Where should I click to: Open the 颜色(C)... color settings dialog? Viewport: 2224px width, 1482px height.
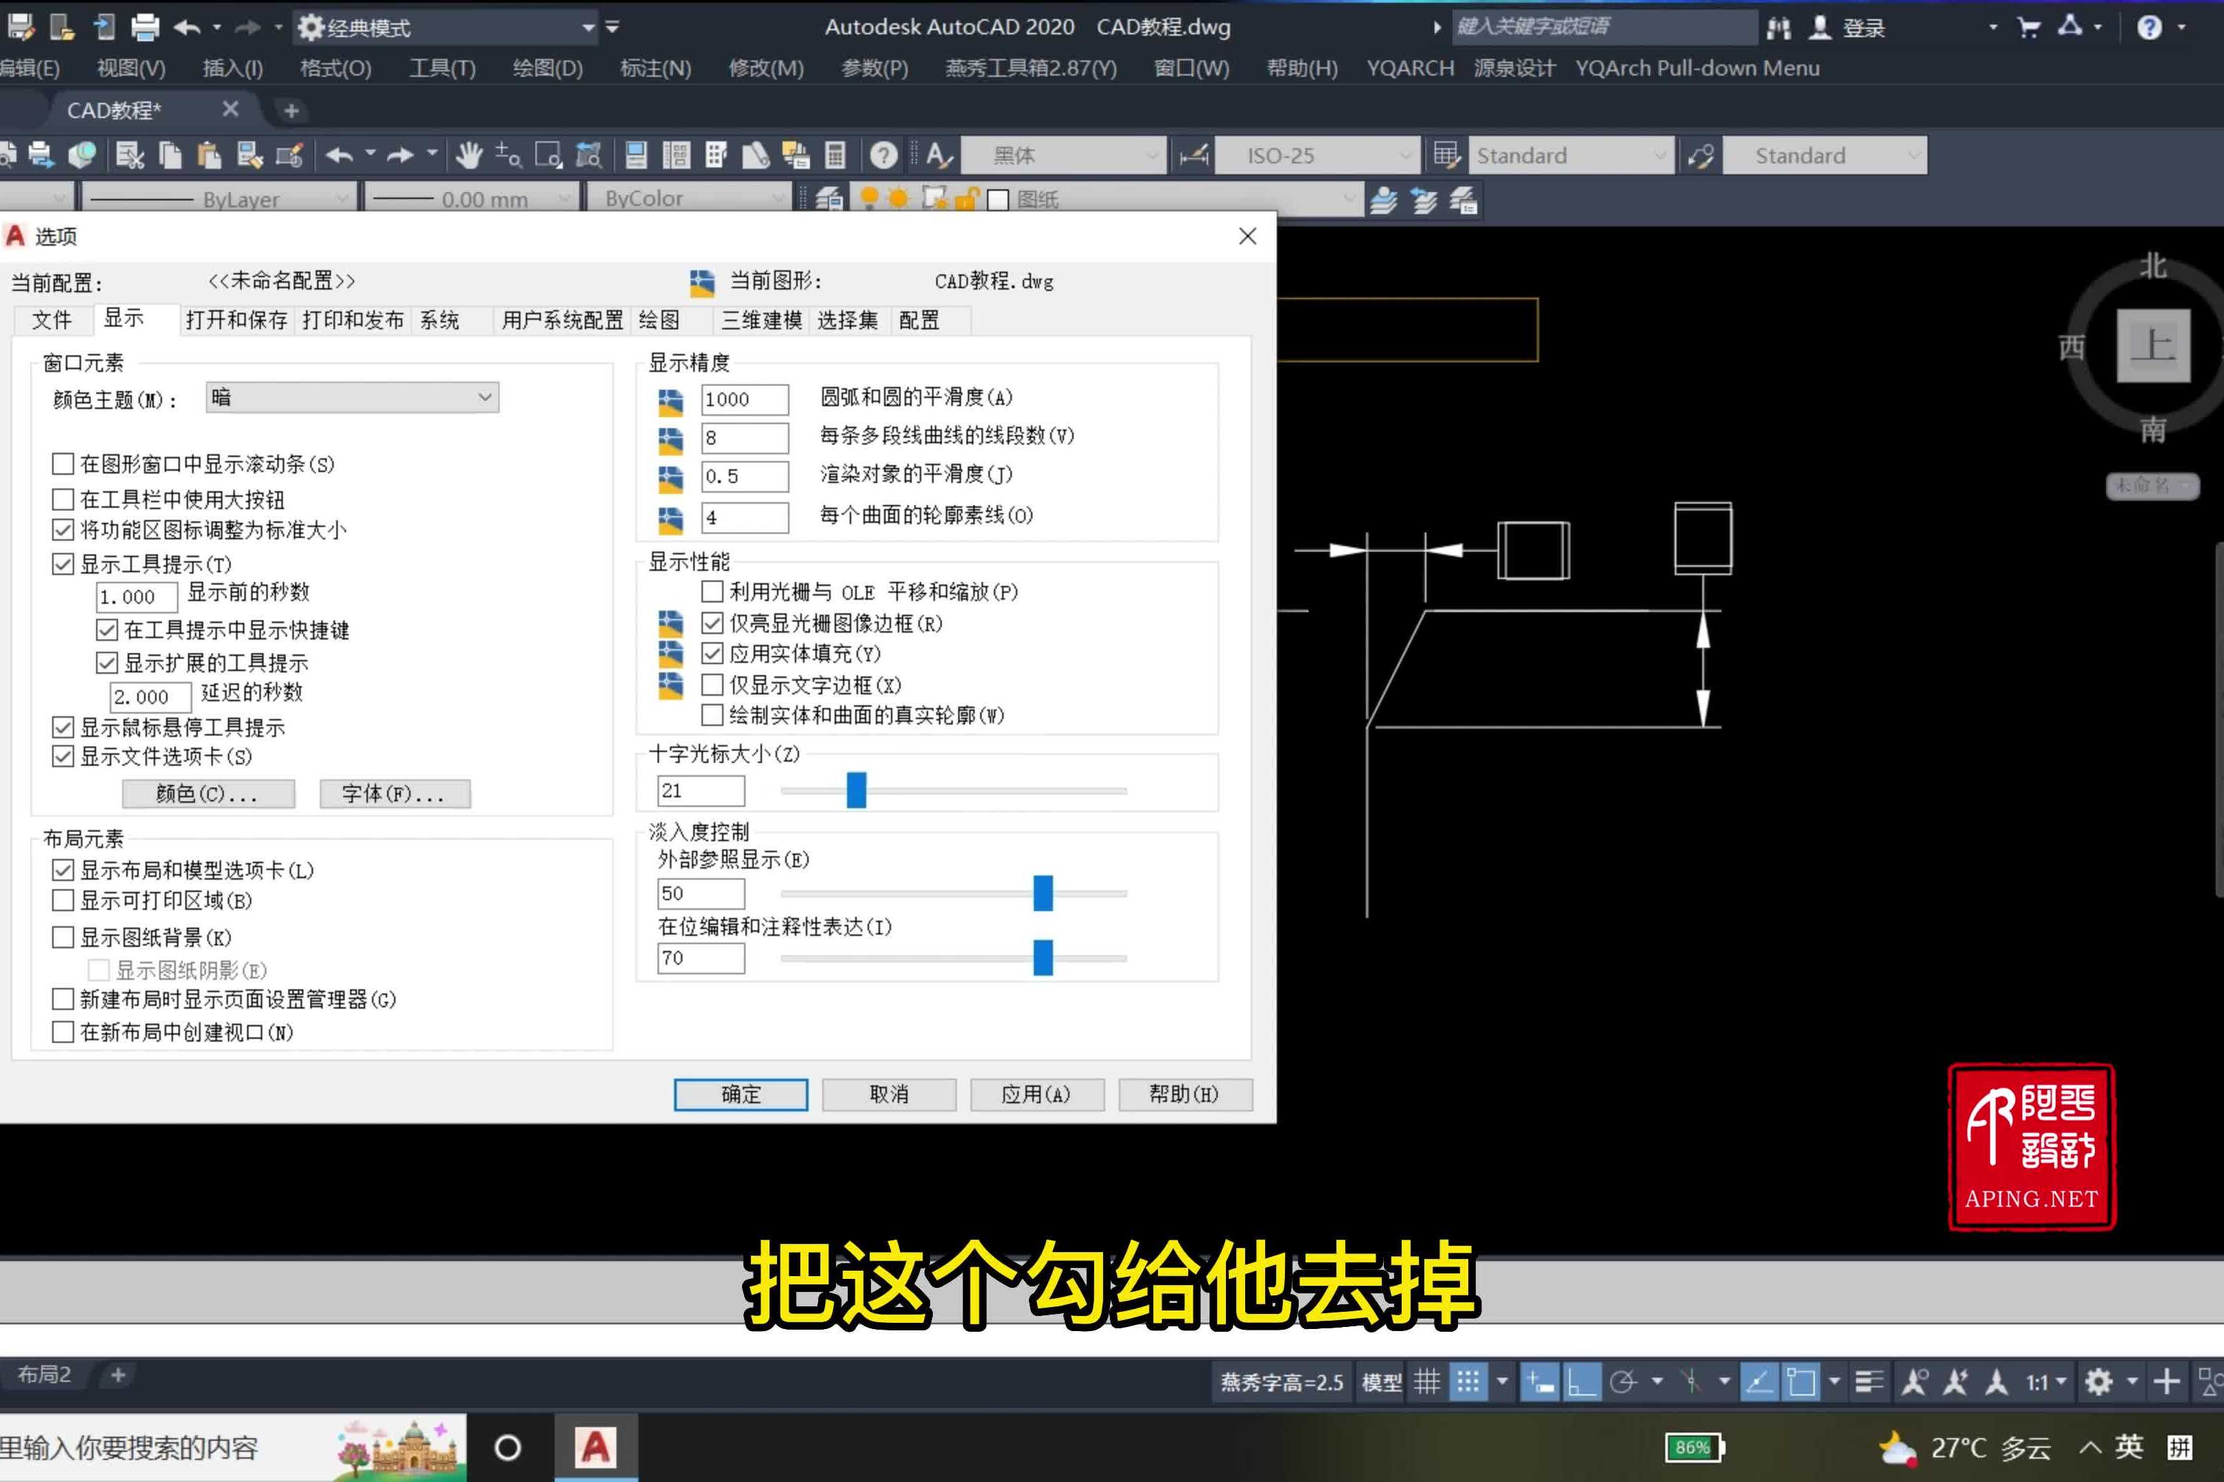click(207, 794)
